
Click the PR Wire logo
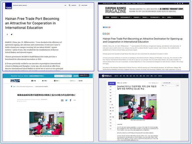click(15, 81)
